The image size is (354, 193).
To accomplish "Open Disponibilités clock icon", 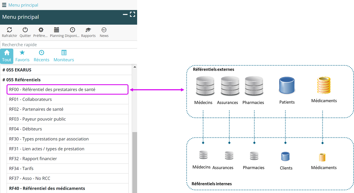I will [x=72, y=30].
